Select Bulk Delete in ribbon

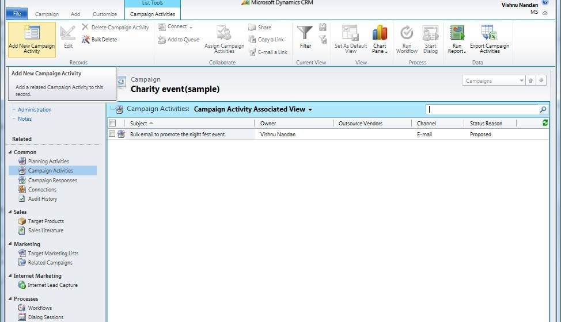coord(99,39)
